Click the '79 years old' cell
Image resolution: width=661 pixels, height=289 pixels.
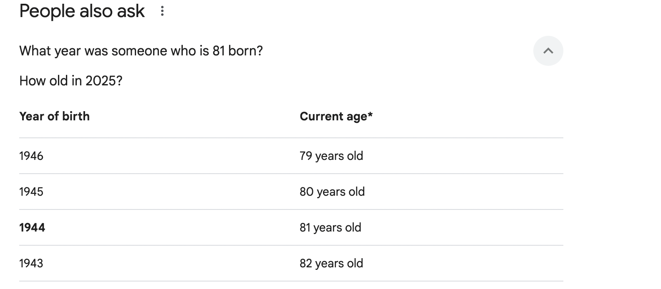point(331,156)
